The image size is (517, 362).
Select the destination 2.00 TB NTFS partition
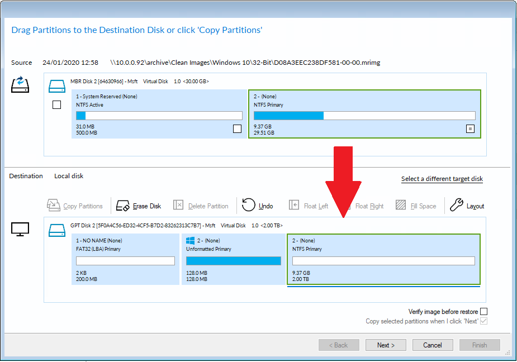pos(383,259)
